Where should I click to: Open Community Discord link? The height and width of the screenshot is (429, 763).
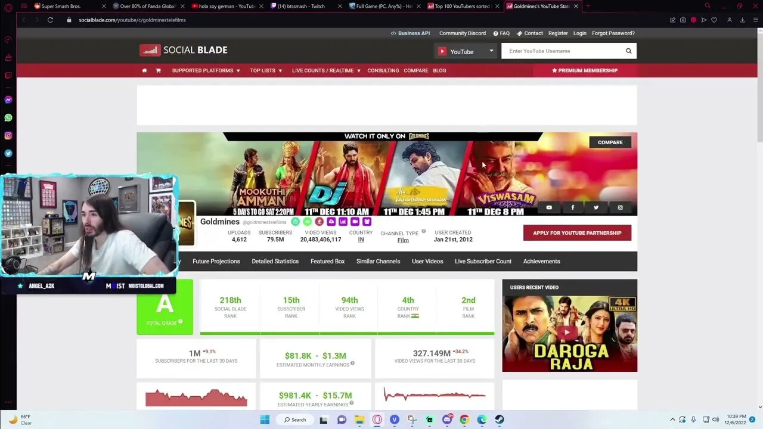tap(463, 33)
